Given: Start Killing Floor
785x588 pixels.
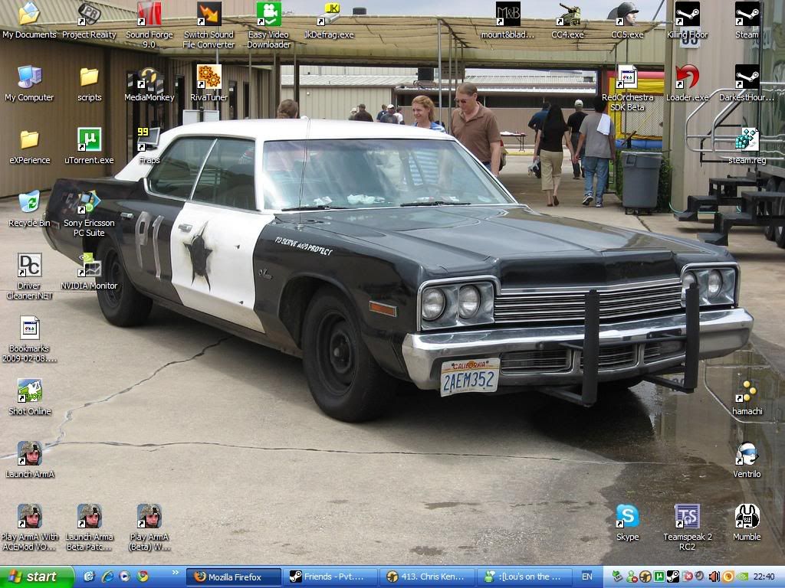Looking at the screenshot, I should (688, 15).
